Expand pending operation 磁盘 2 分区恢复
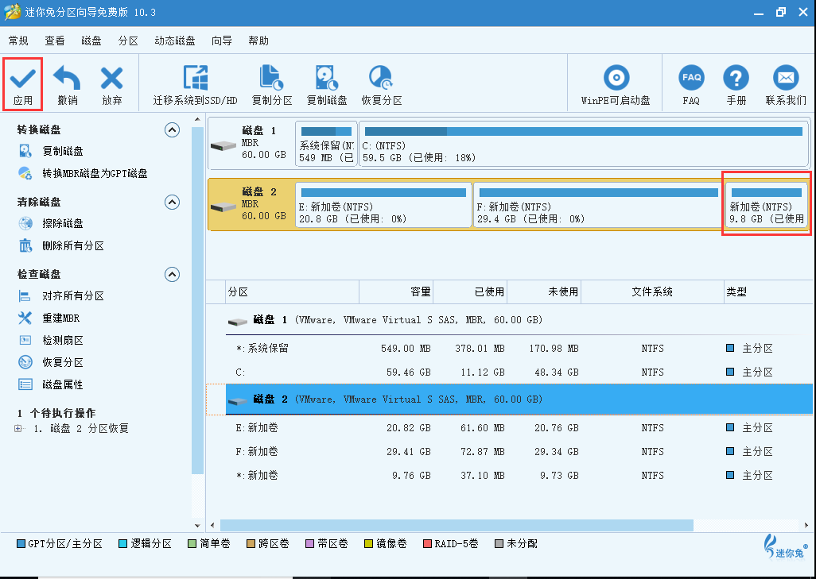 pos(19,428)
